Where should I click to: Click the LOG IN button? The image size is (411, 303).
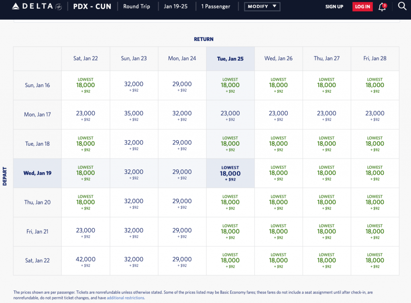362,7
